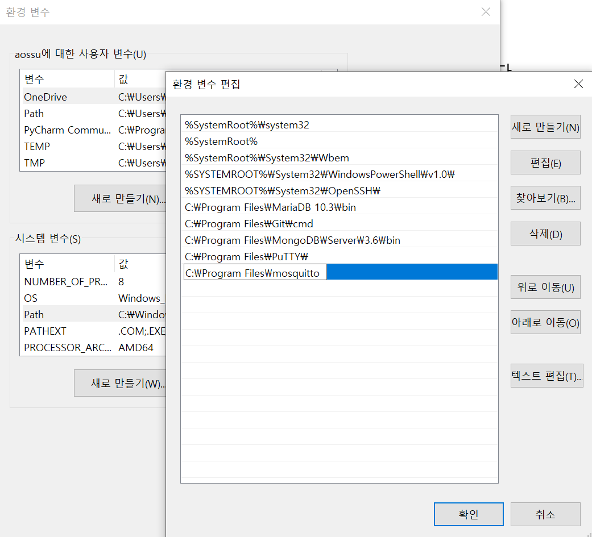Image resolution: width=592 pixels, height=537 pixels.
Task: Select the PROCESSOR_ARC... system variable row
Action: (x=94, y=348)
